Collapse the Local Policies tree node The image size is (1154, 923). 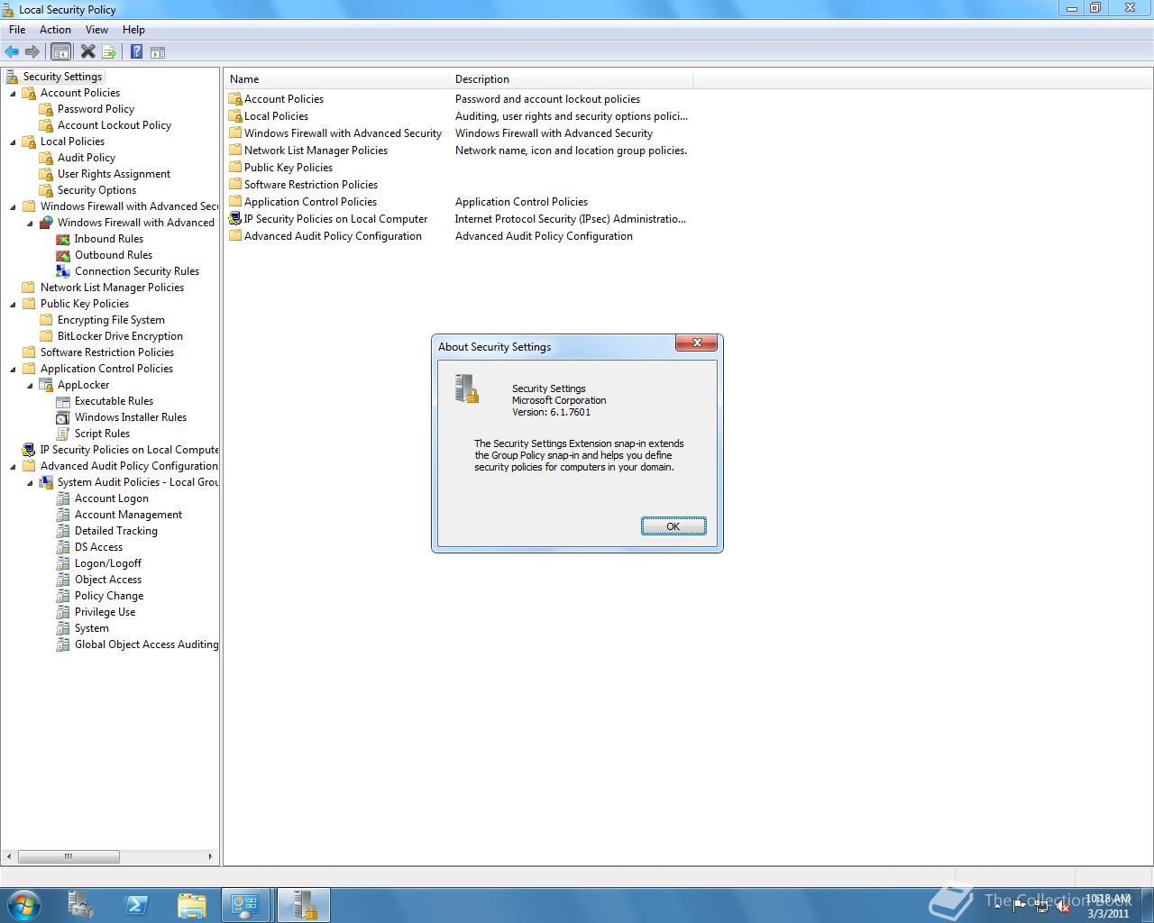point(13,142)
